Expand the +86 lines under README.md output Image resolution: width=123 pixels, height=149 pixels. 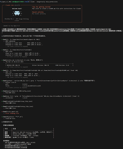tap(17, 77)
